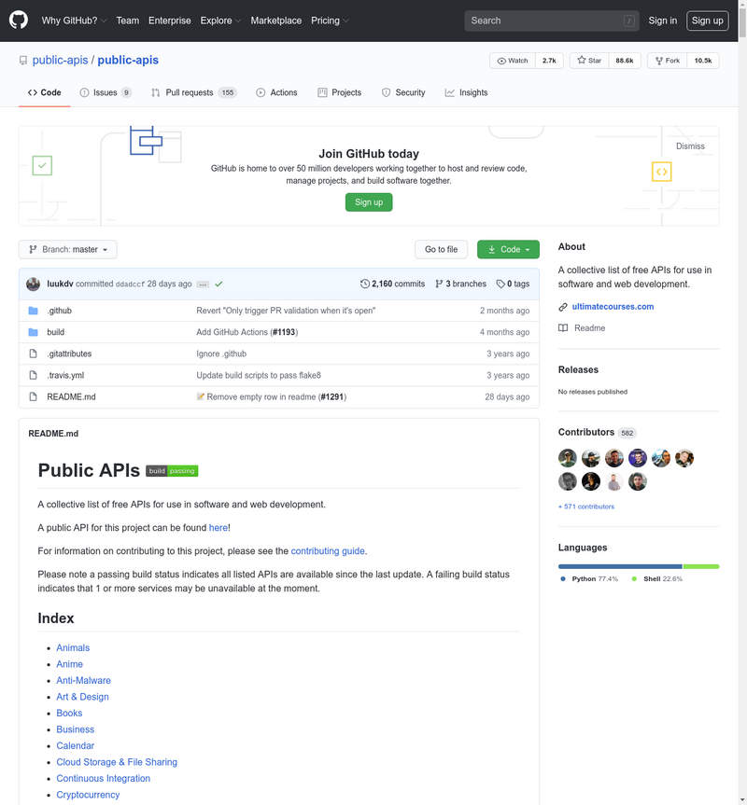This screenshot has width=747, height=805.
Task: Open the Enterprise menu item
Action: [170, 21]
